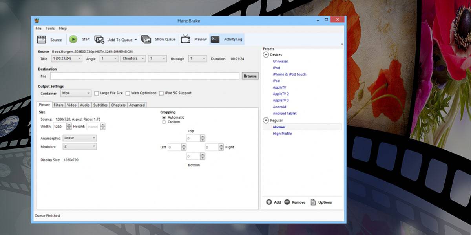Click the Add preset plus icon
Viewport: 471px width, 235px height.
click(x=269, y=202)
